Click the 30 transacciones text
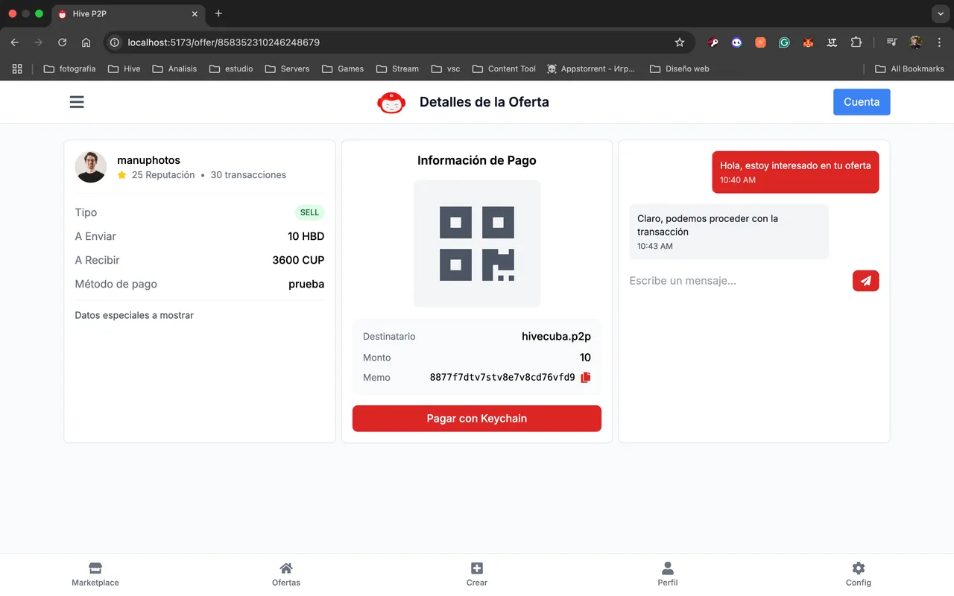Image resolution: width=954 pixels, height=596 pixels. (248, 175)
